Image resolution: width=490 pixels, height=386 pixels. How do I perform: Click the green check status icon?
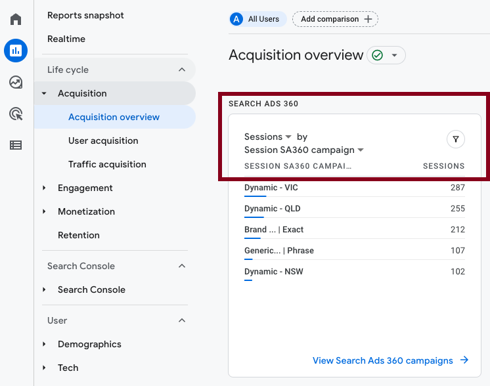[x=377, y=55]
